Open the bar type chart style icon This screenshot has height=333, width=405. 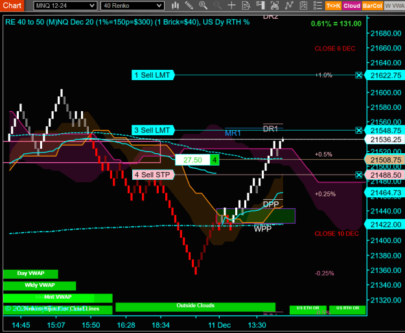176,5
